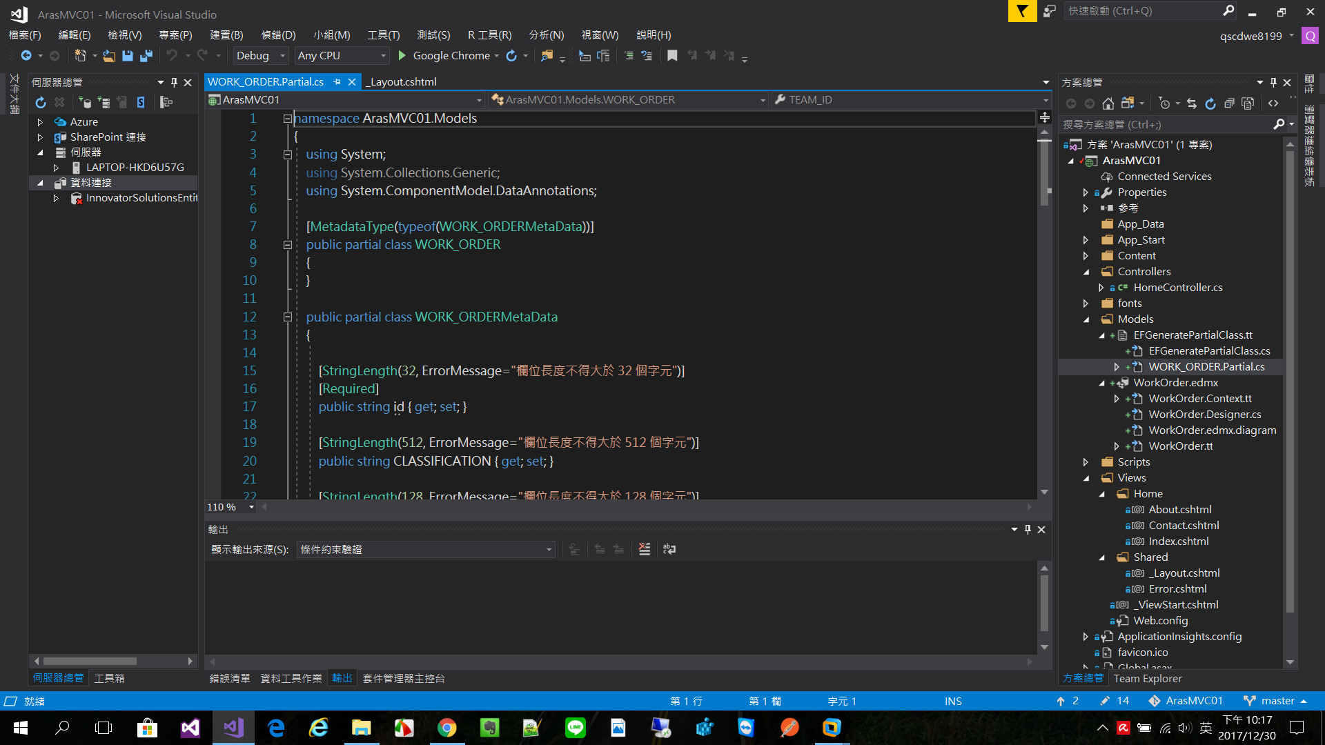The width and height of the screenshot is (1325, 745).
Task: Click the Home icon in Solution Explorer
Action: tap(1108, 103)
